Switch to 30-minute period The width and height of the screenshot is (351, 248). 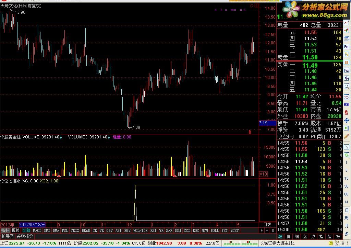click(x=346, y=186)
